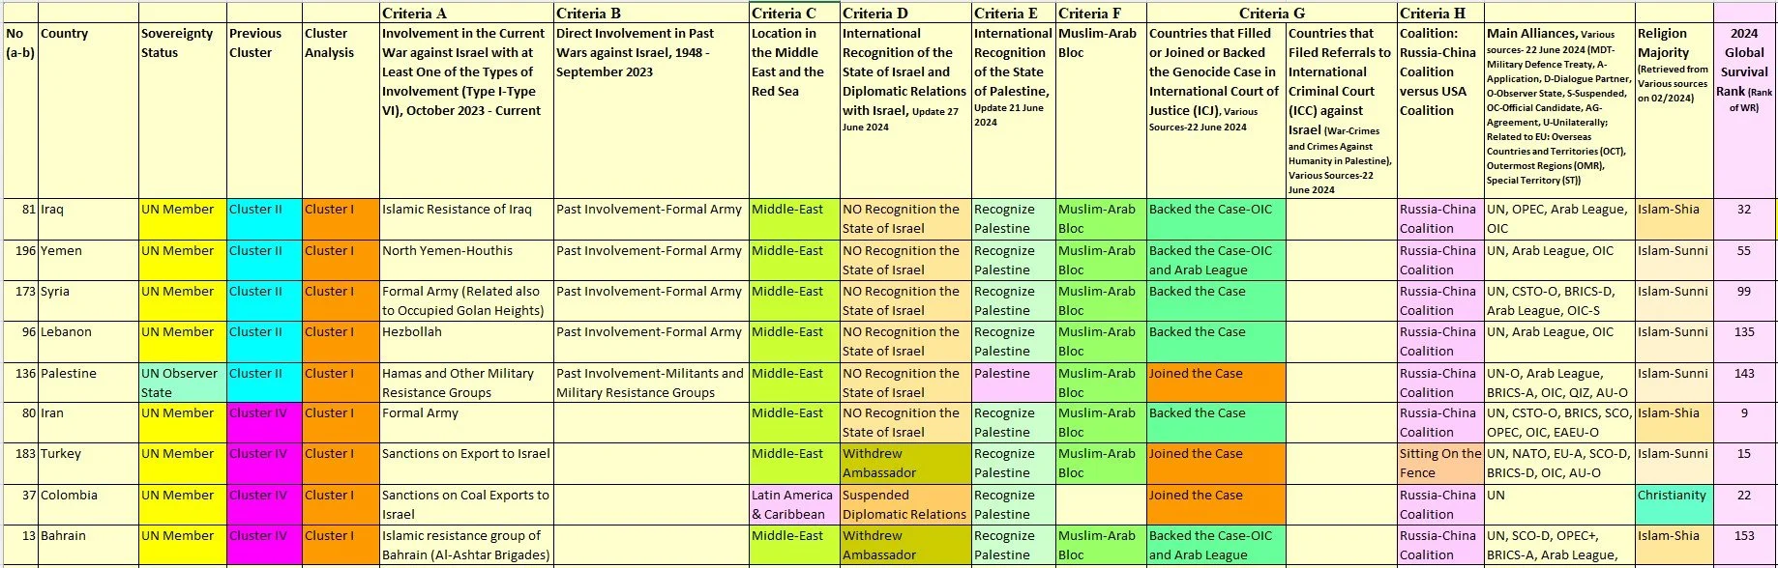Select the Criteria A header cell
1778x568 pixels.
pos(466,13)
